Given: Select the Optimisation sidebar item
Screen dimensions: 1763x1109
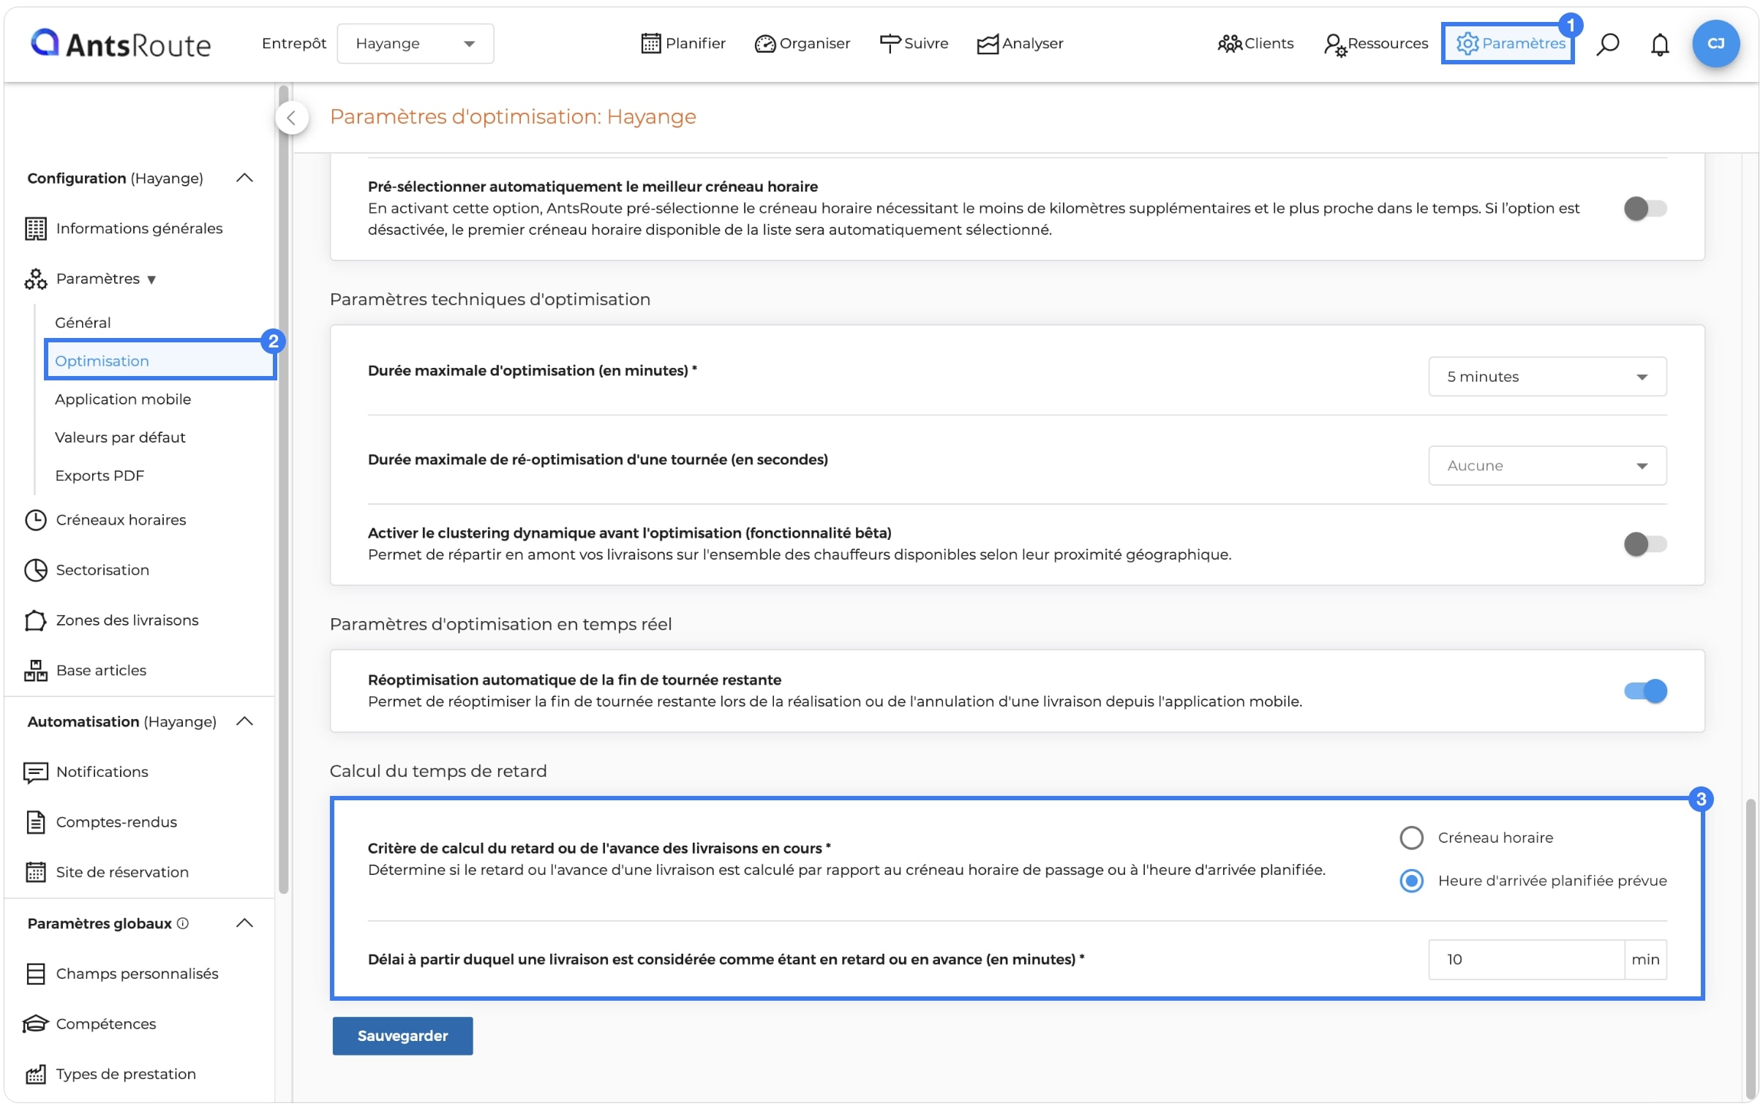Looking at the screenshot, I should pos(159,360).
